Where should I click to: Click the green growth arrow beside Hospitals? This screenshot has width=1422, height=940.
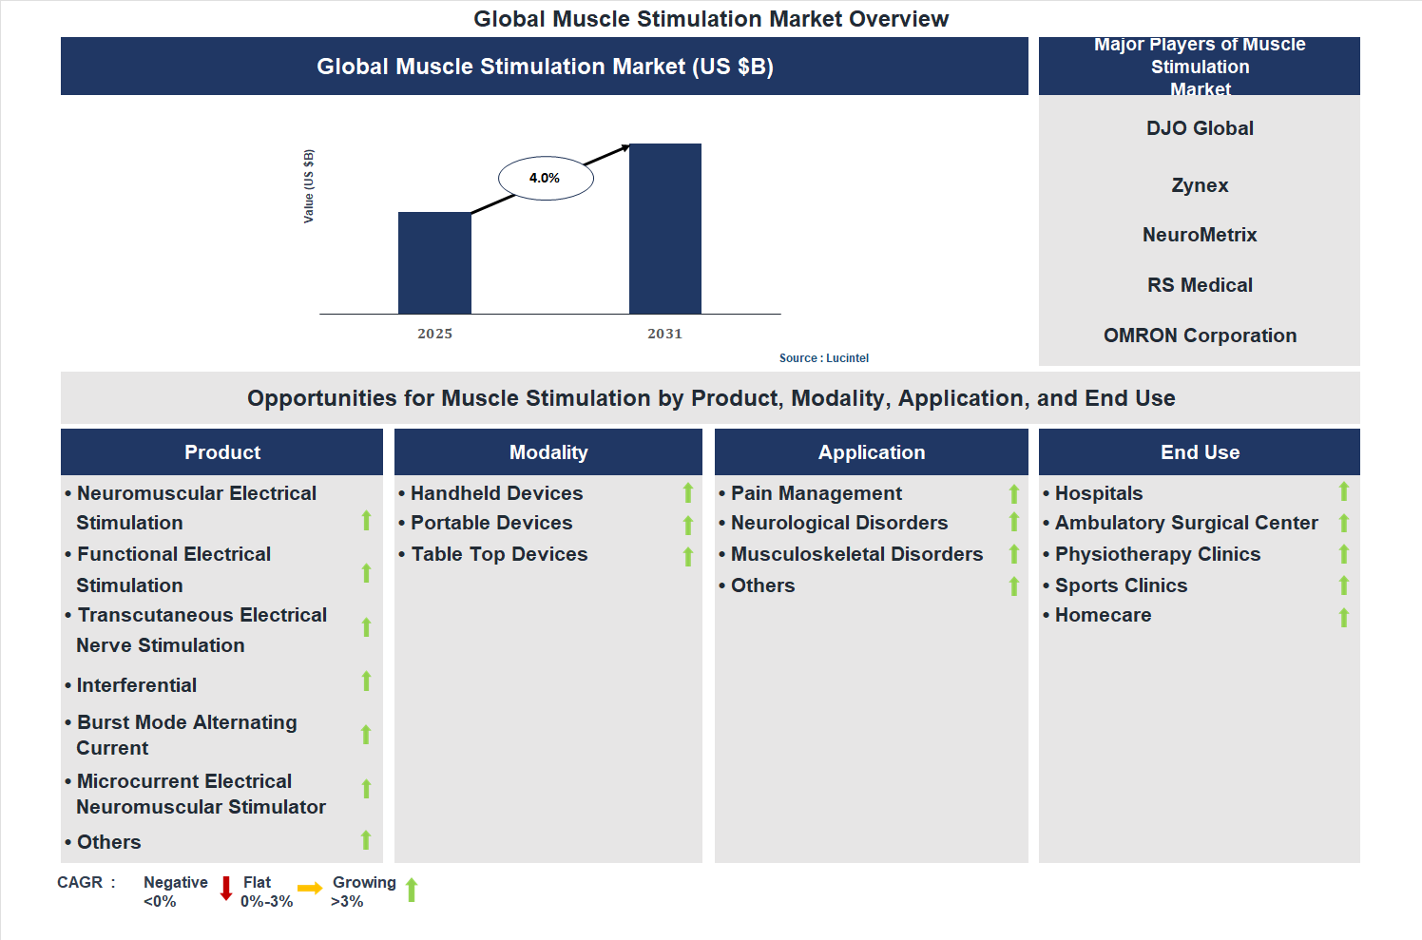(x=1344, y=492)
